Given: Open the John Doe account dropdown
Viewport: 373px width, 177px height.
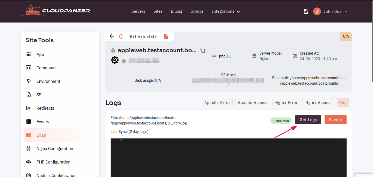Looking at the screenshot, I should pyautogui.click(x=335, y=11).
